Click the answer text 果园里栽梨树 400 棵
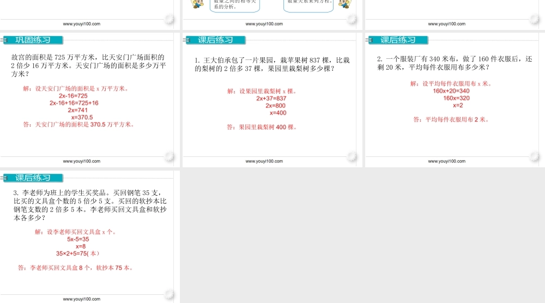 tap(262, 127)
